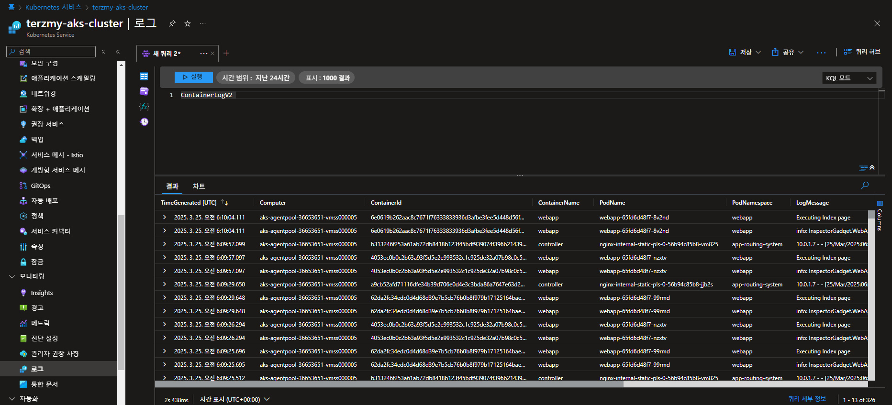Image resolution: width=892 pixels, height=405 pixels.
Task: Collapse the left navigation with double-chevron icon
Action: [x=118, y=52]
